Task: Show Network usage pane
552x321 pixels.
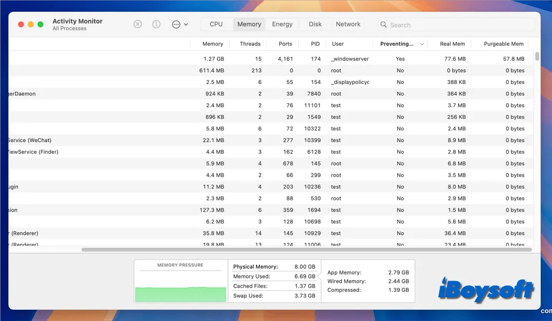Action: pyautogui.click(x=348, y=24)
